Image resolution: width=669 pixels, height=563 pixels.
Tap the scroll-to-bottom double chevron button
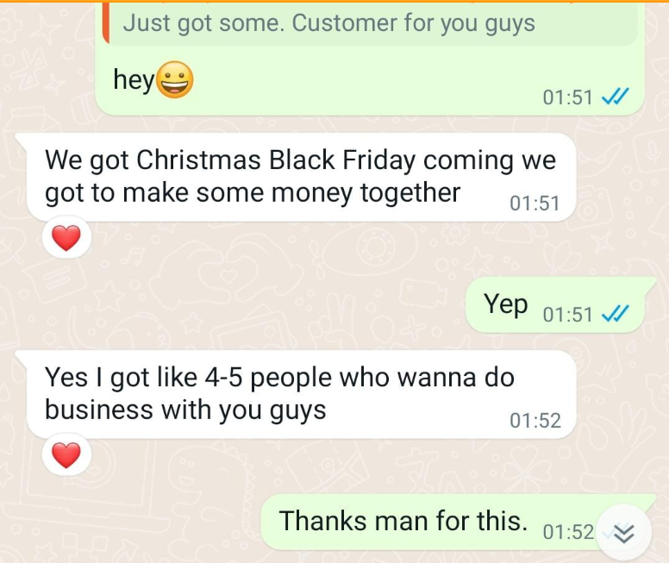click(x=624, y=532)
